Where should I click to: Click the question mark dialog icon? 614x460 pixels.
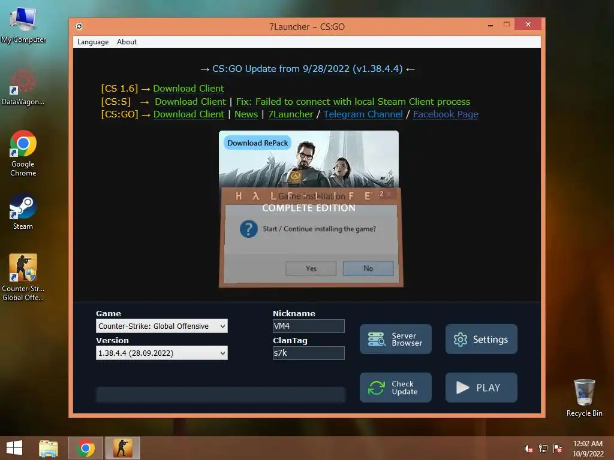(249, 229)
